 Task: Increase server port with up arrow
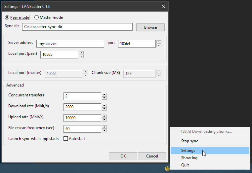click(159, 42)
